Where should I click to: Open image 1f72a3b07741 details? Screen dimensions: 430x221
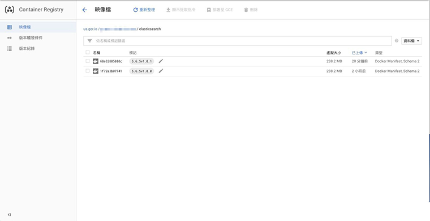click(111, 71)
